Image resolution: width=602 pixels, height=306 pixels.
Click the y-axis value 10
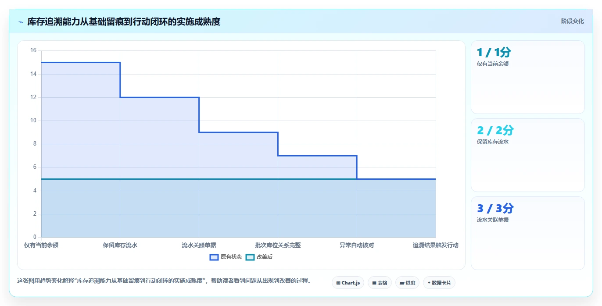click(x=33, y=121)
